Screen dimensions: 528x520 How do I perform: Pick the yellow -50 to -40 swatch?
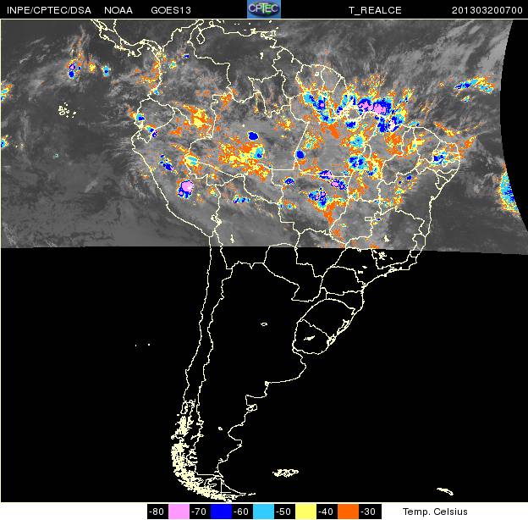click(x=305, y=512)
